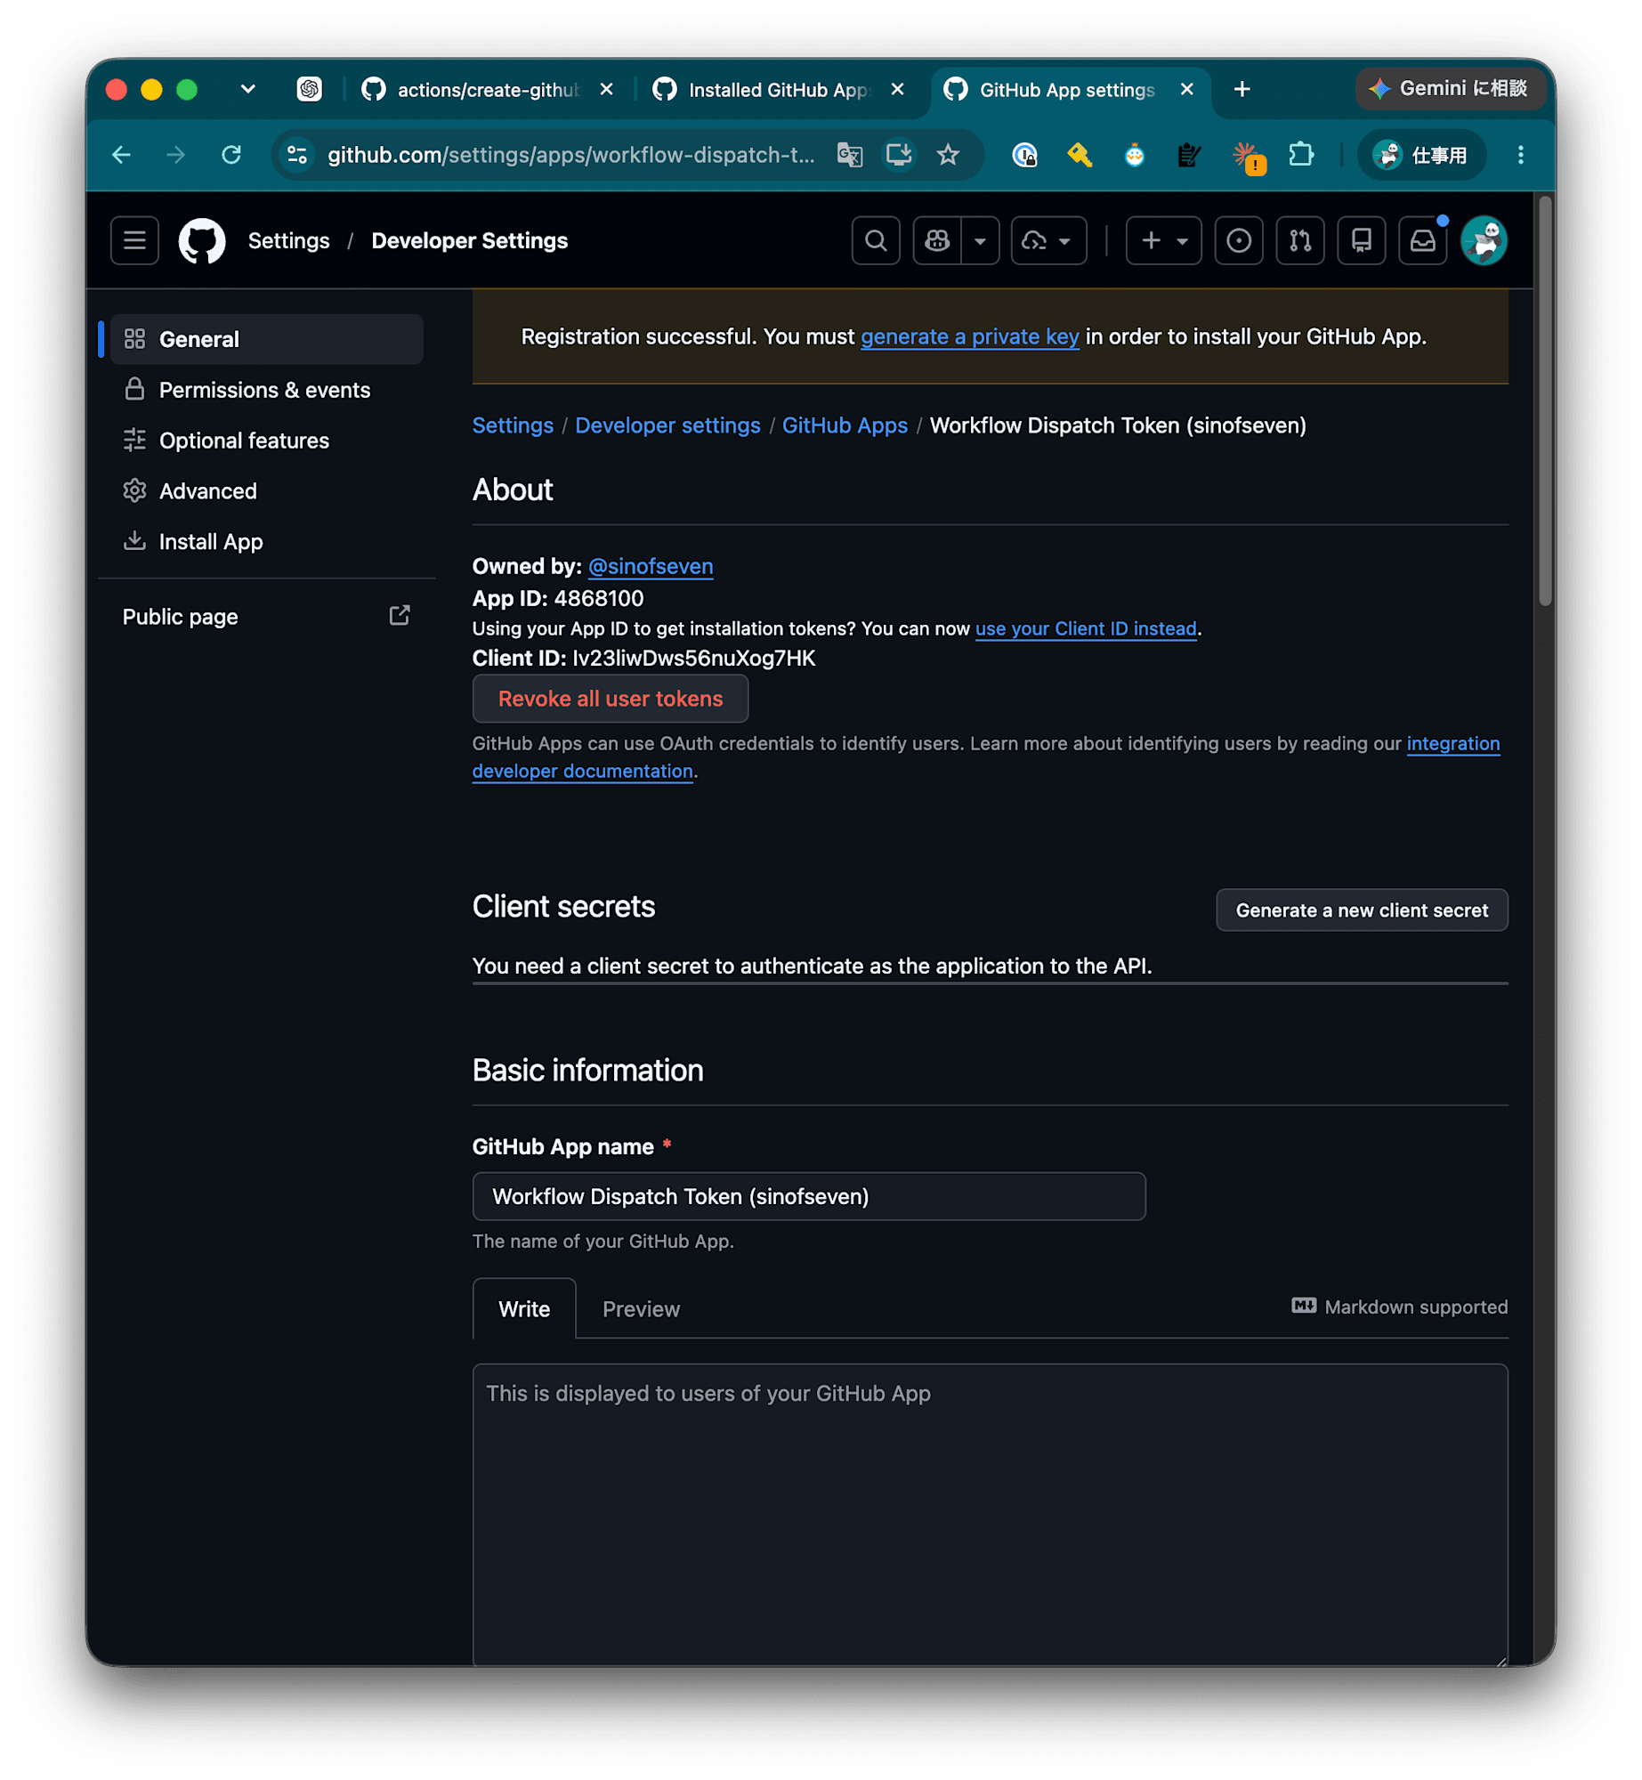Select the GitHub App settings browser tab

[x=1066, y=89]
